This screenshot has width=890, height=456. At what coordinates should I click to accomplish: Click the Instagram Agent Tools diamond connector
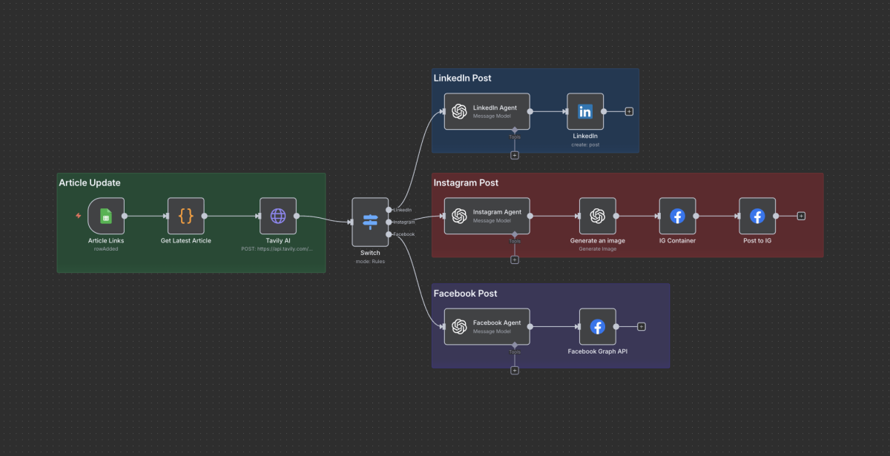tap(515, 234)
